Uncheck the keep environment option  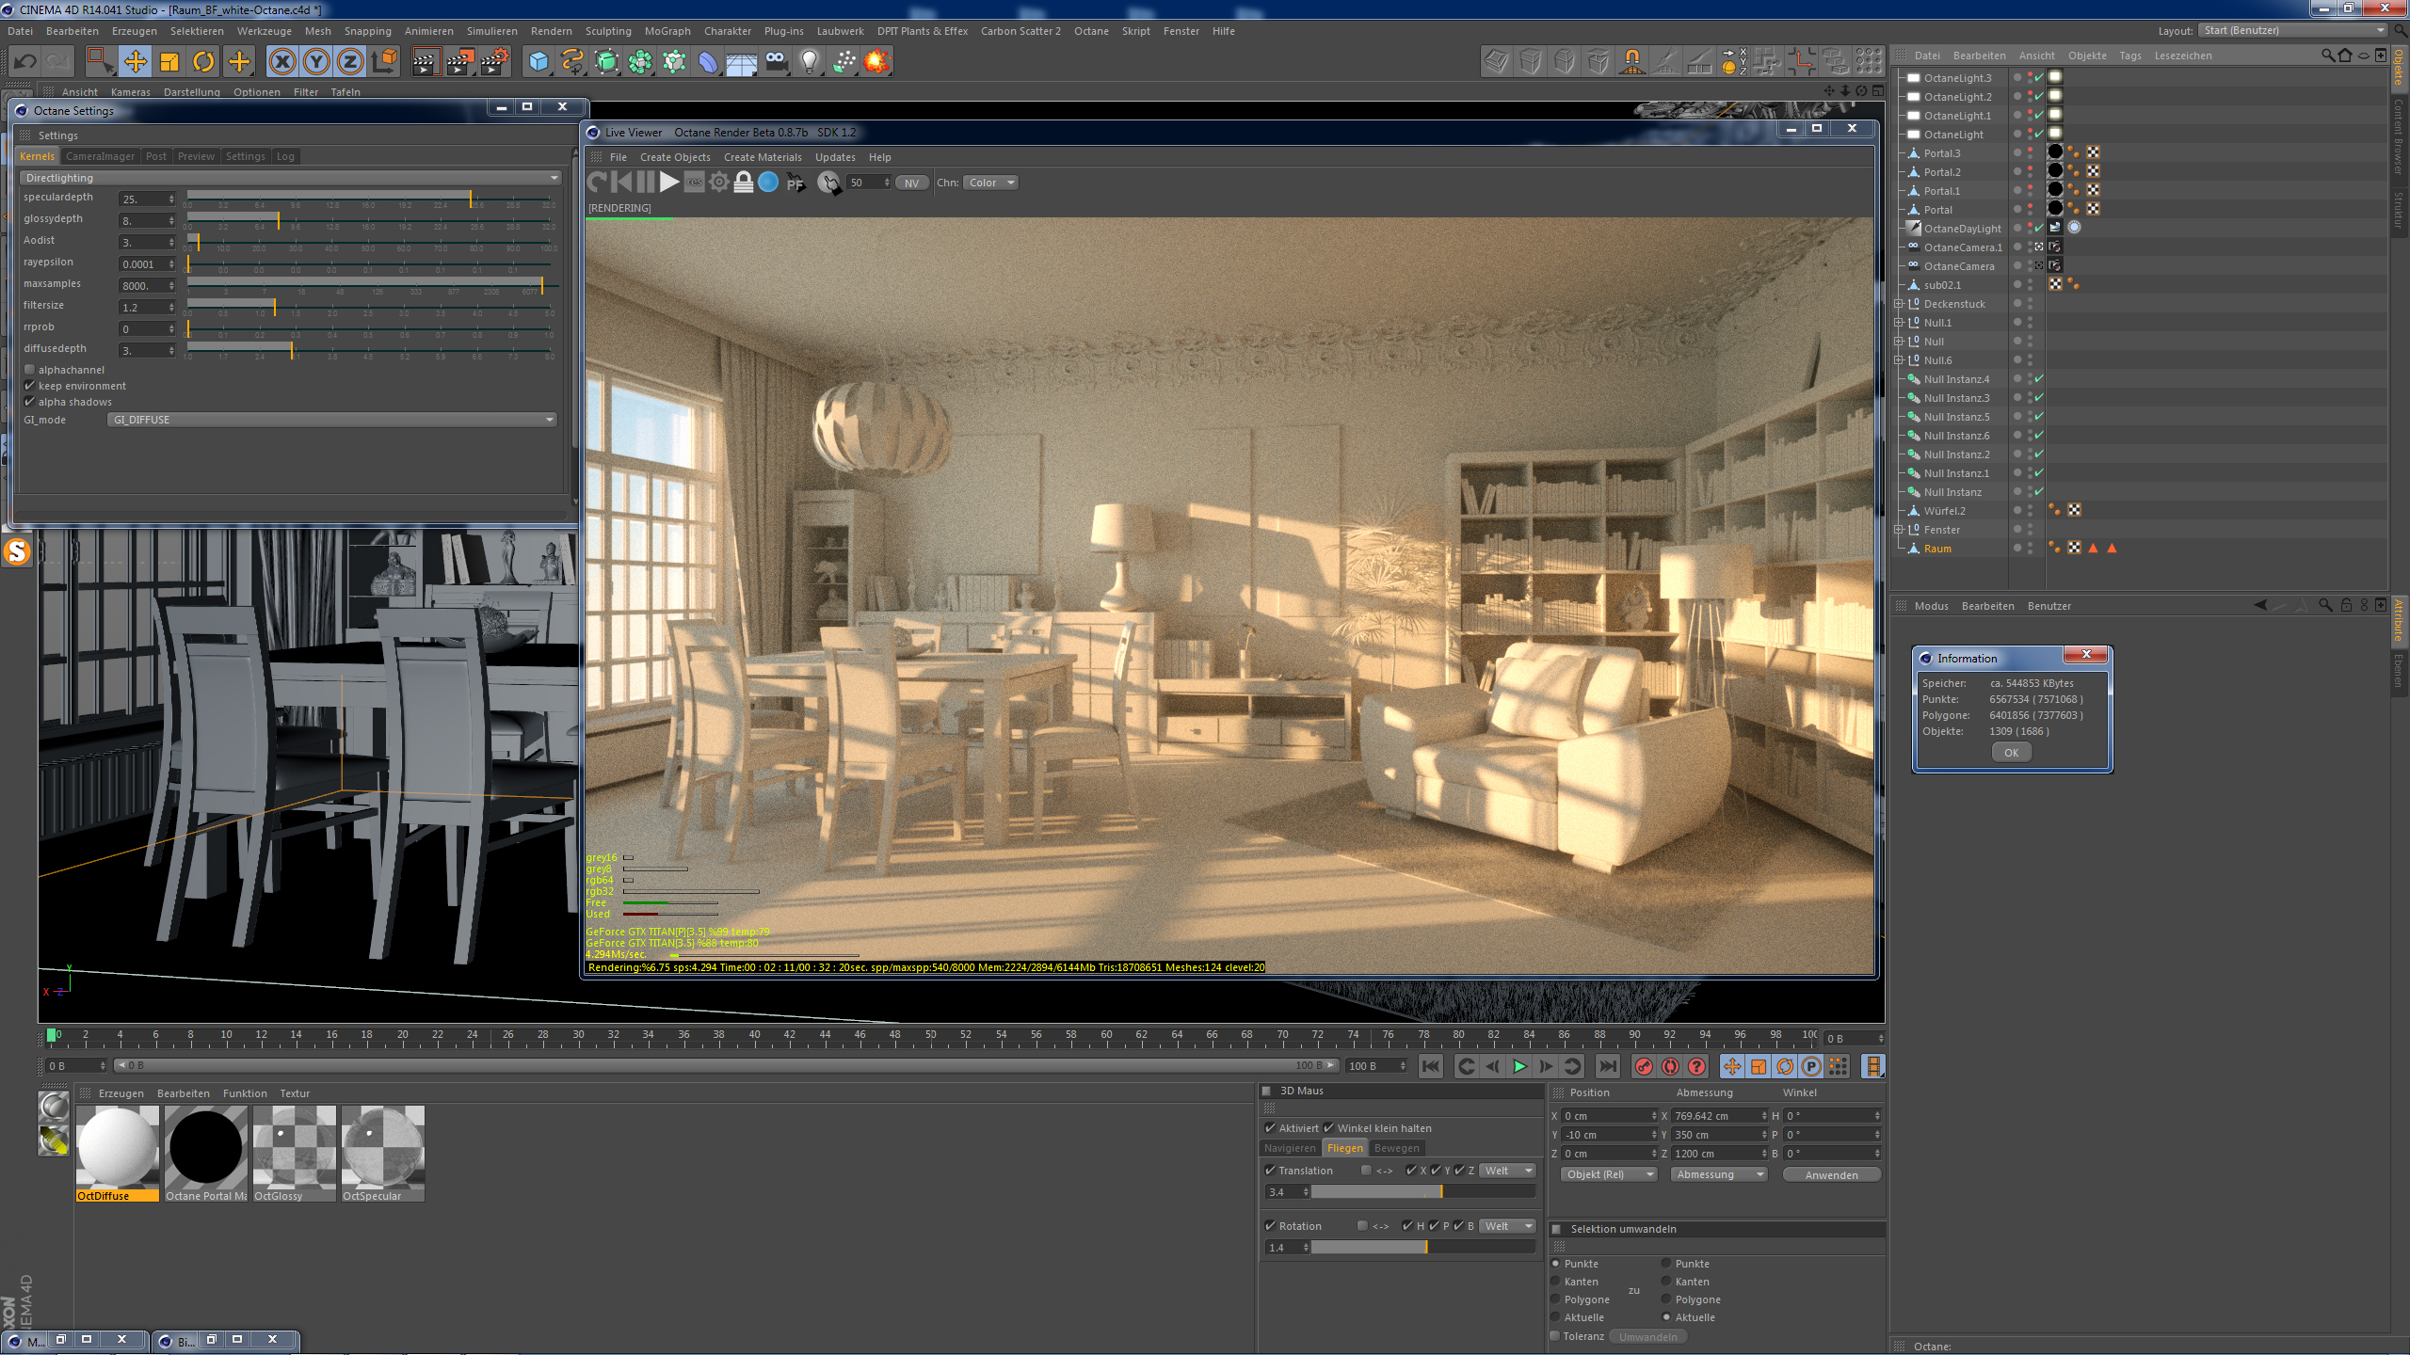click(x=30, y=386)
